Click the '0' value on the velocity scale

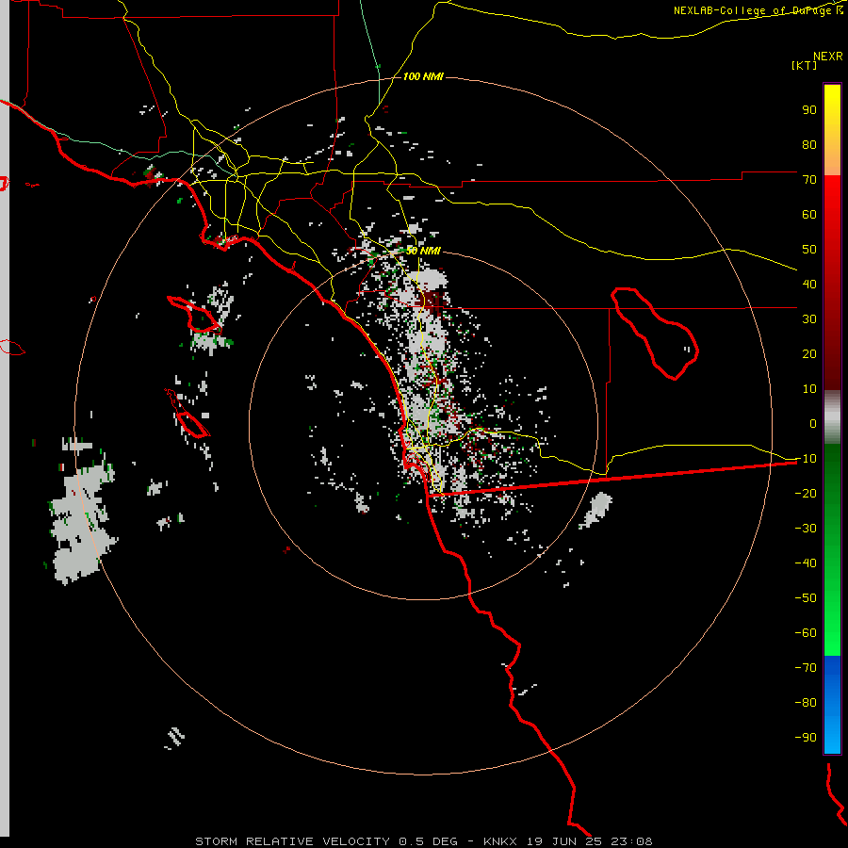813,423
